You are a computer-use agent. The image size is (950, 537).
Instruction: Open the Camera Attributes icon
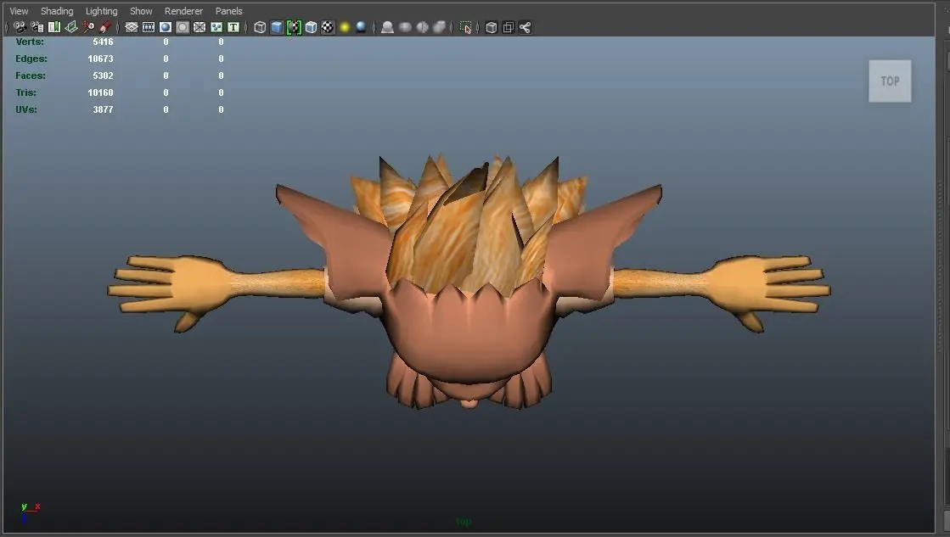(x=37, y=27)
